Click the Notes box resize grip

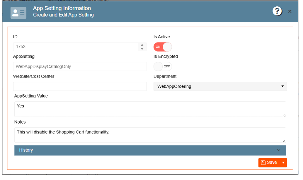[284, 141]
